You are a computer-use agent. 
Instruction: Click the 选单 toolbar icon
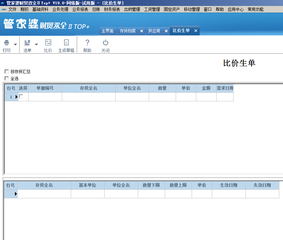tap(27, 43)
